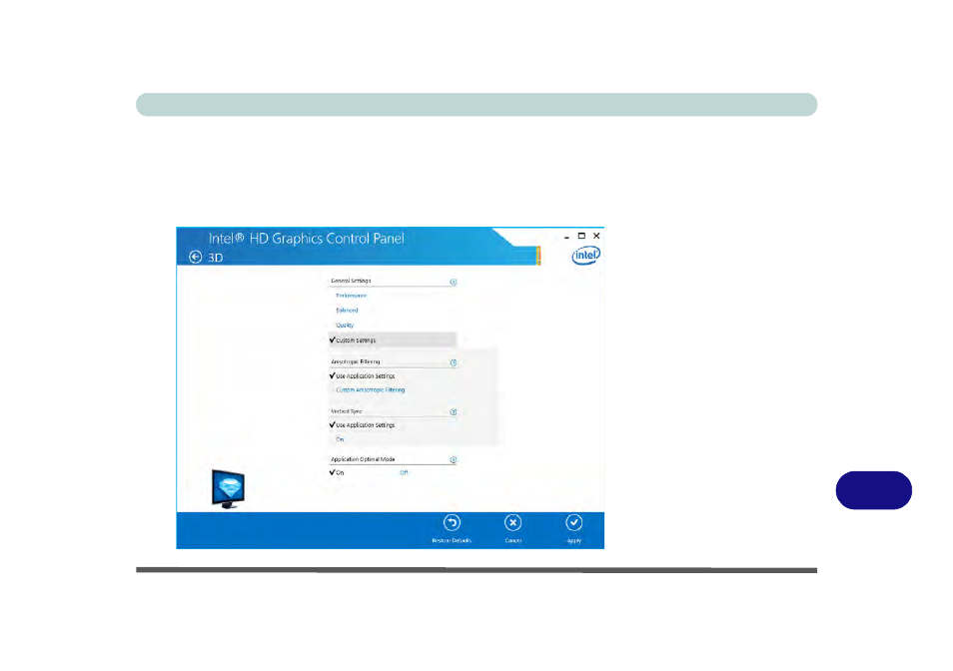Click the 3D section title

coord(215,258)
